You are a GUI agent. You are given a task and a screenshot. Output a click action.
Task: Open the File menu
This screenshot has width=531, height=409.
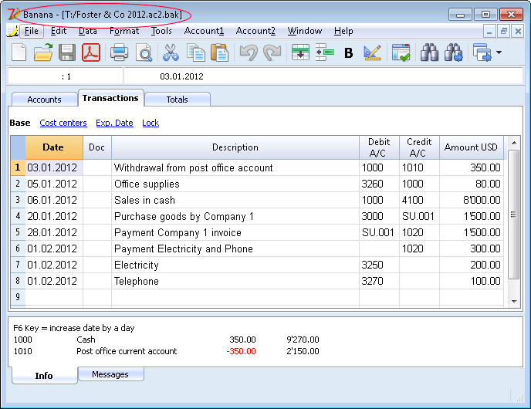pos(32,31)
